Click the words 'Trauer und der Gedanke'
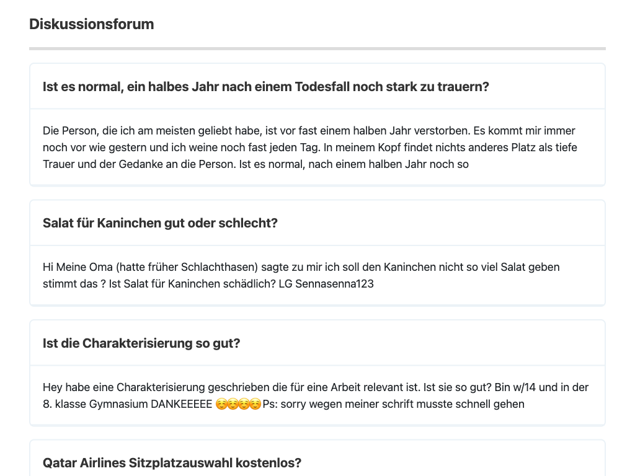Screen dimensions: 635x476 [x=101, y=164]
